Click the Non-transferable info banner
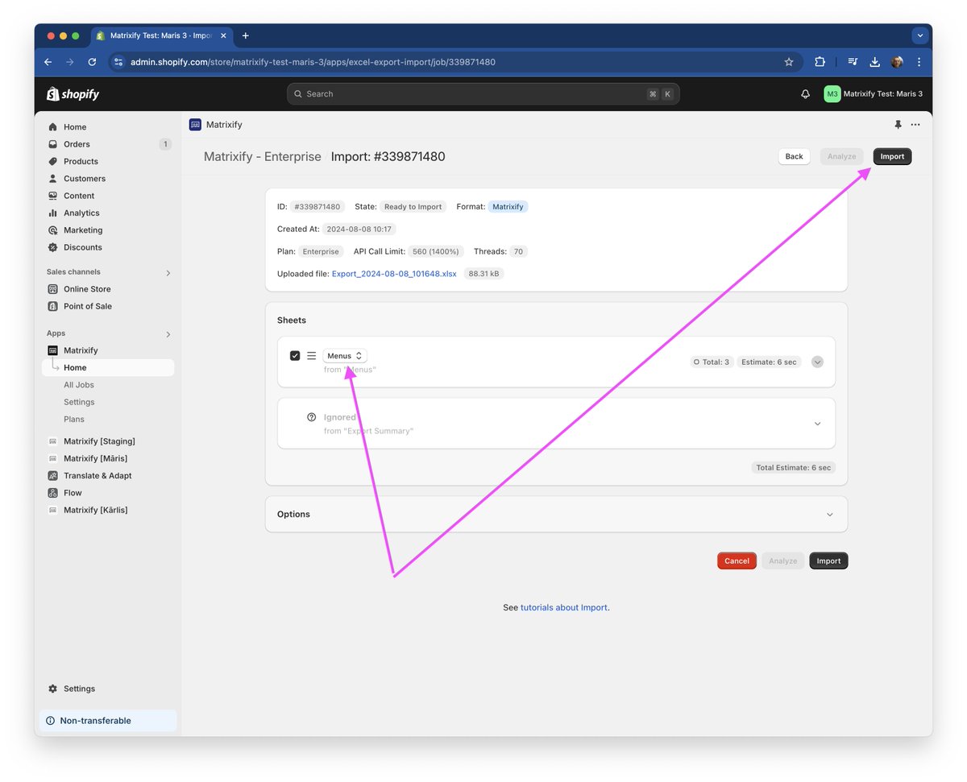Image resolution: width=967 pixels, height=782 pixels. coord(108,721)
